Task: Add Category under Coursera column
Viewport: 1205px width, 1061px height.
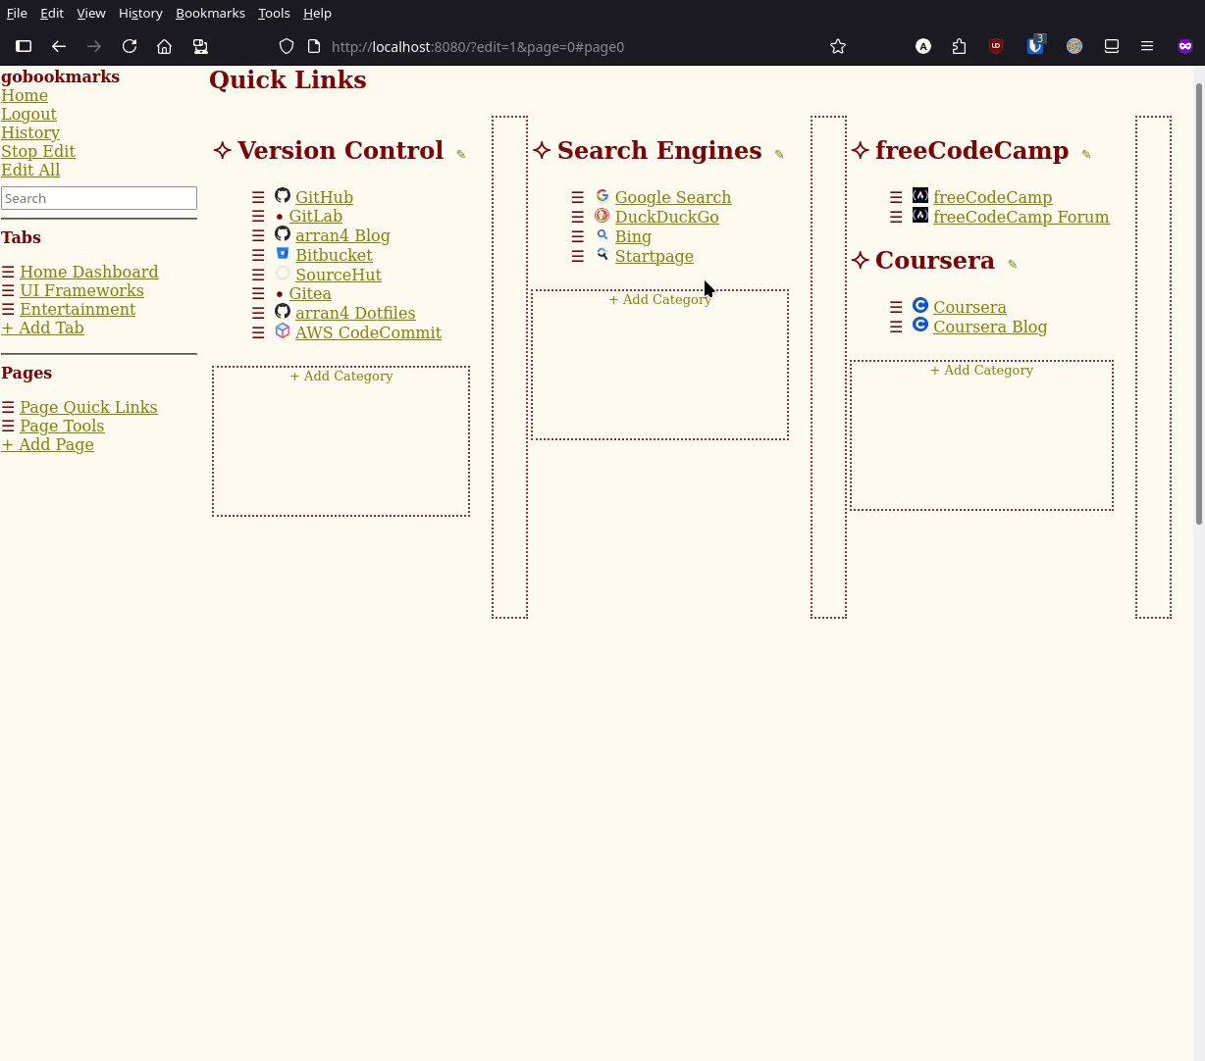Action: click(x=981, y=370)
